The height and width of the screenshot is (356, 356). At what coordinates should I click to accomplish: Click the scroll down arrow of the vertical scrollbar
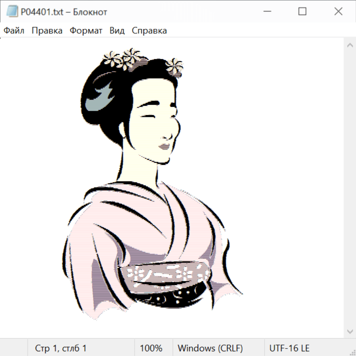(x=350, y=331)
